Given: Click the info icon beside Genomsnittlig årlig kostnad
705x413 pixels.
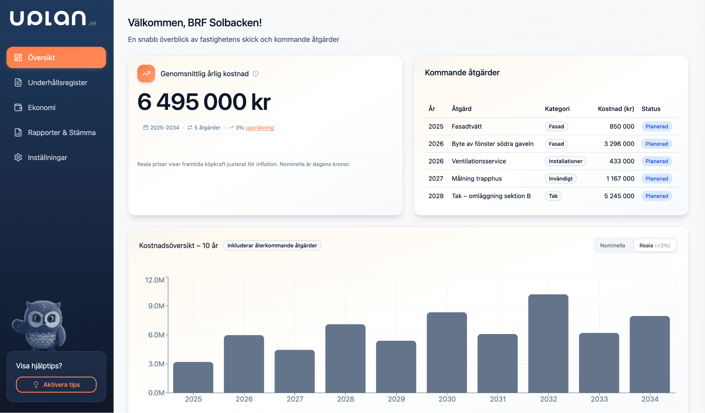Looking at the screenshot, I should point(256,74).
